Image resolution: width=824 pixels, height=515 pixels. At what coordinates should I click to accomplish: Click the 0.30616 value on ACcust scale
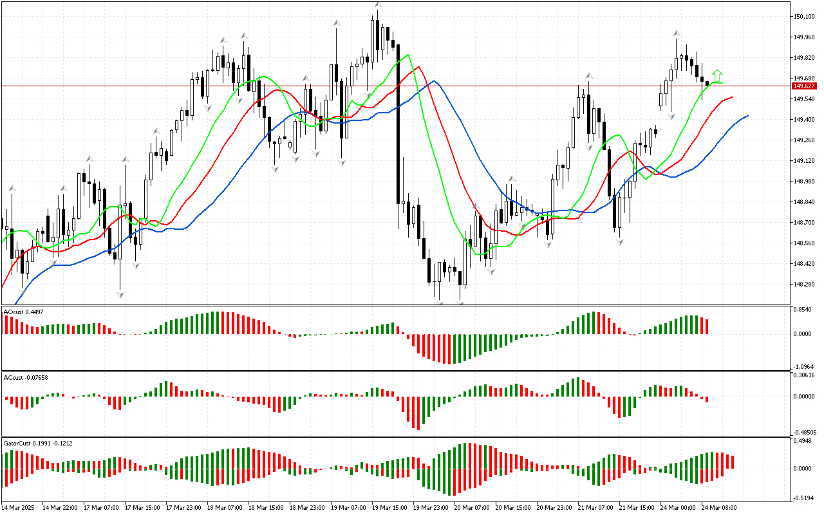coord(805,375)
